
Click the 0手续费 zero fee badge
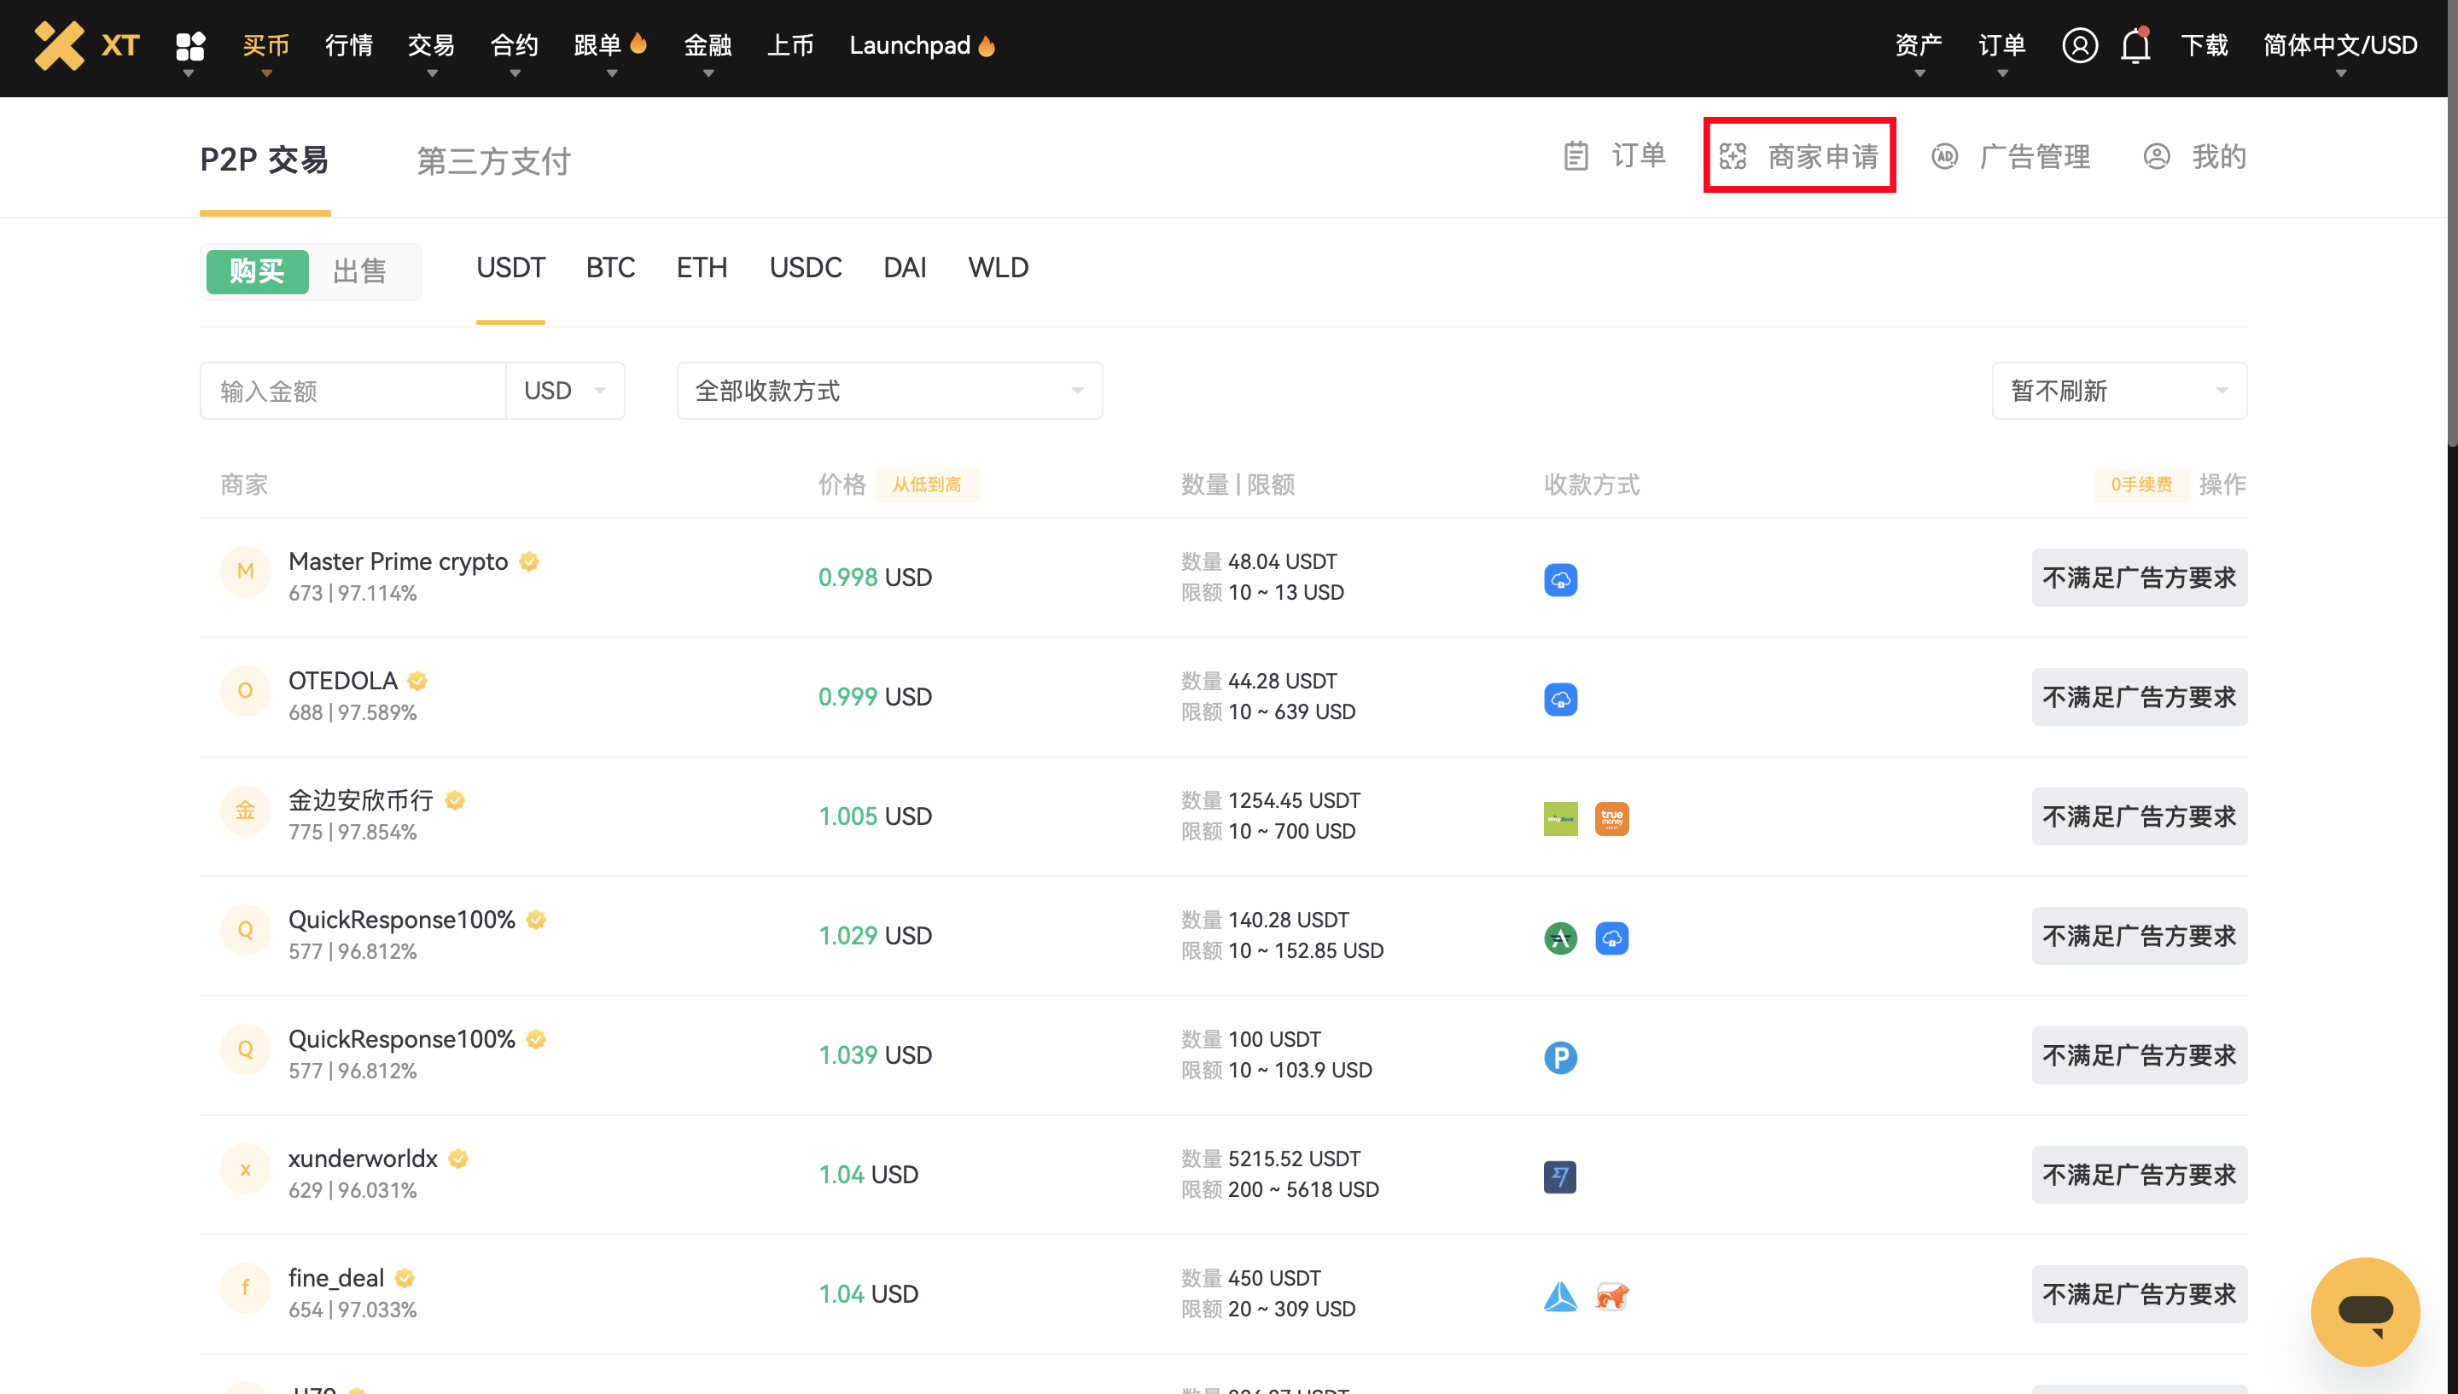2141,485
